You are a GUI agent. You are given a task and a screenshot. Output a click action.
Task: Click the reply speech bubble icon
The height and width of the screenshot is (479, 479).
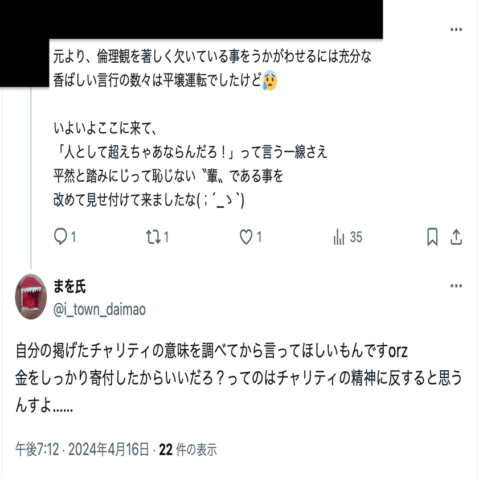(x=60, y=237)
